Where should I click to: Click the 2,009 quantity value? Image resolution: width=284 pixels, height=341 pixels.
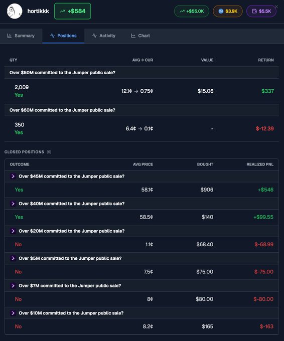click(x=22, y=87)
